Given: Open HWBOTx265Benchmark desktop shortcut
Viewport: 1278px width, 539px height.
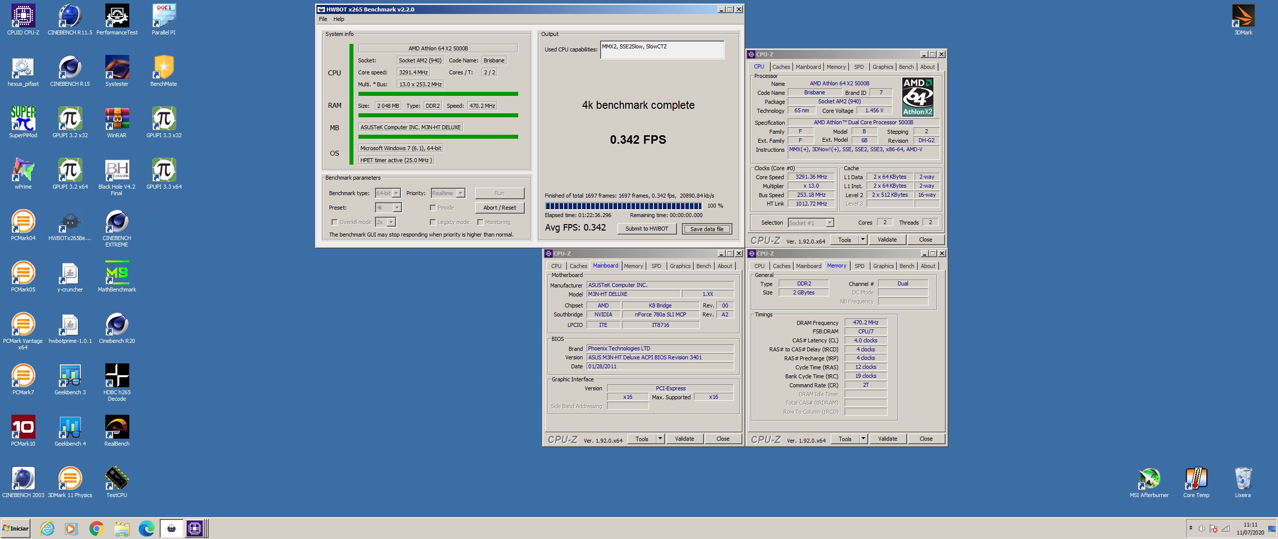Looking at the screenshot, I should [x=70, y=225].
